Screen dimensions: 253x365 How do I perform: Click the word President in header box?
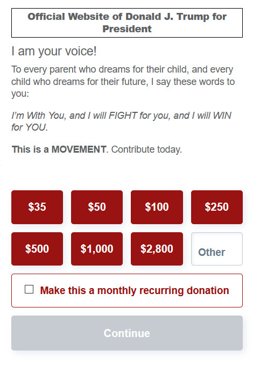[127, 29]
